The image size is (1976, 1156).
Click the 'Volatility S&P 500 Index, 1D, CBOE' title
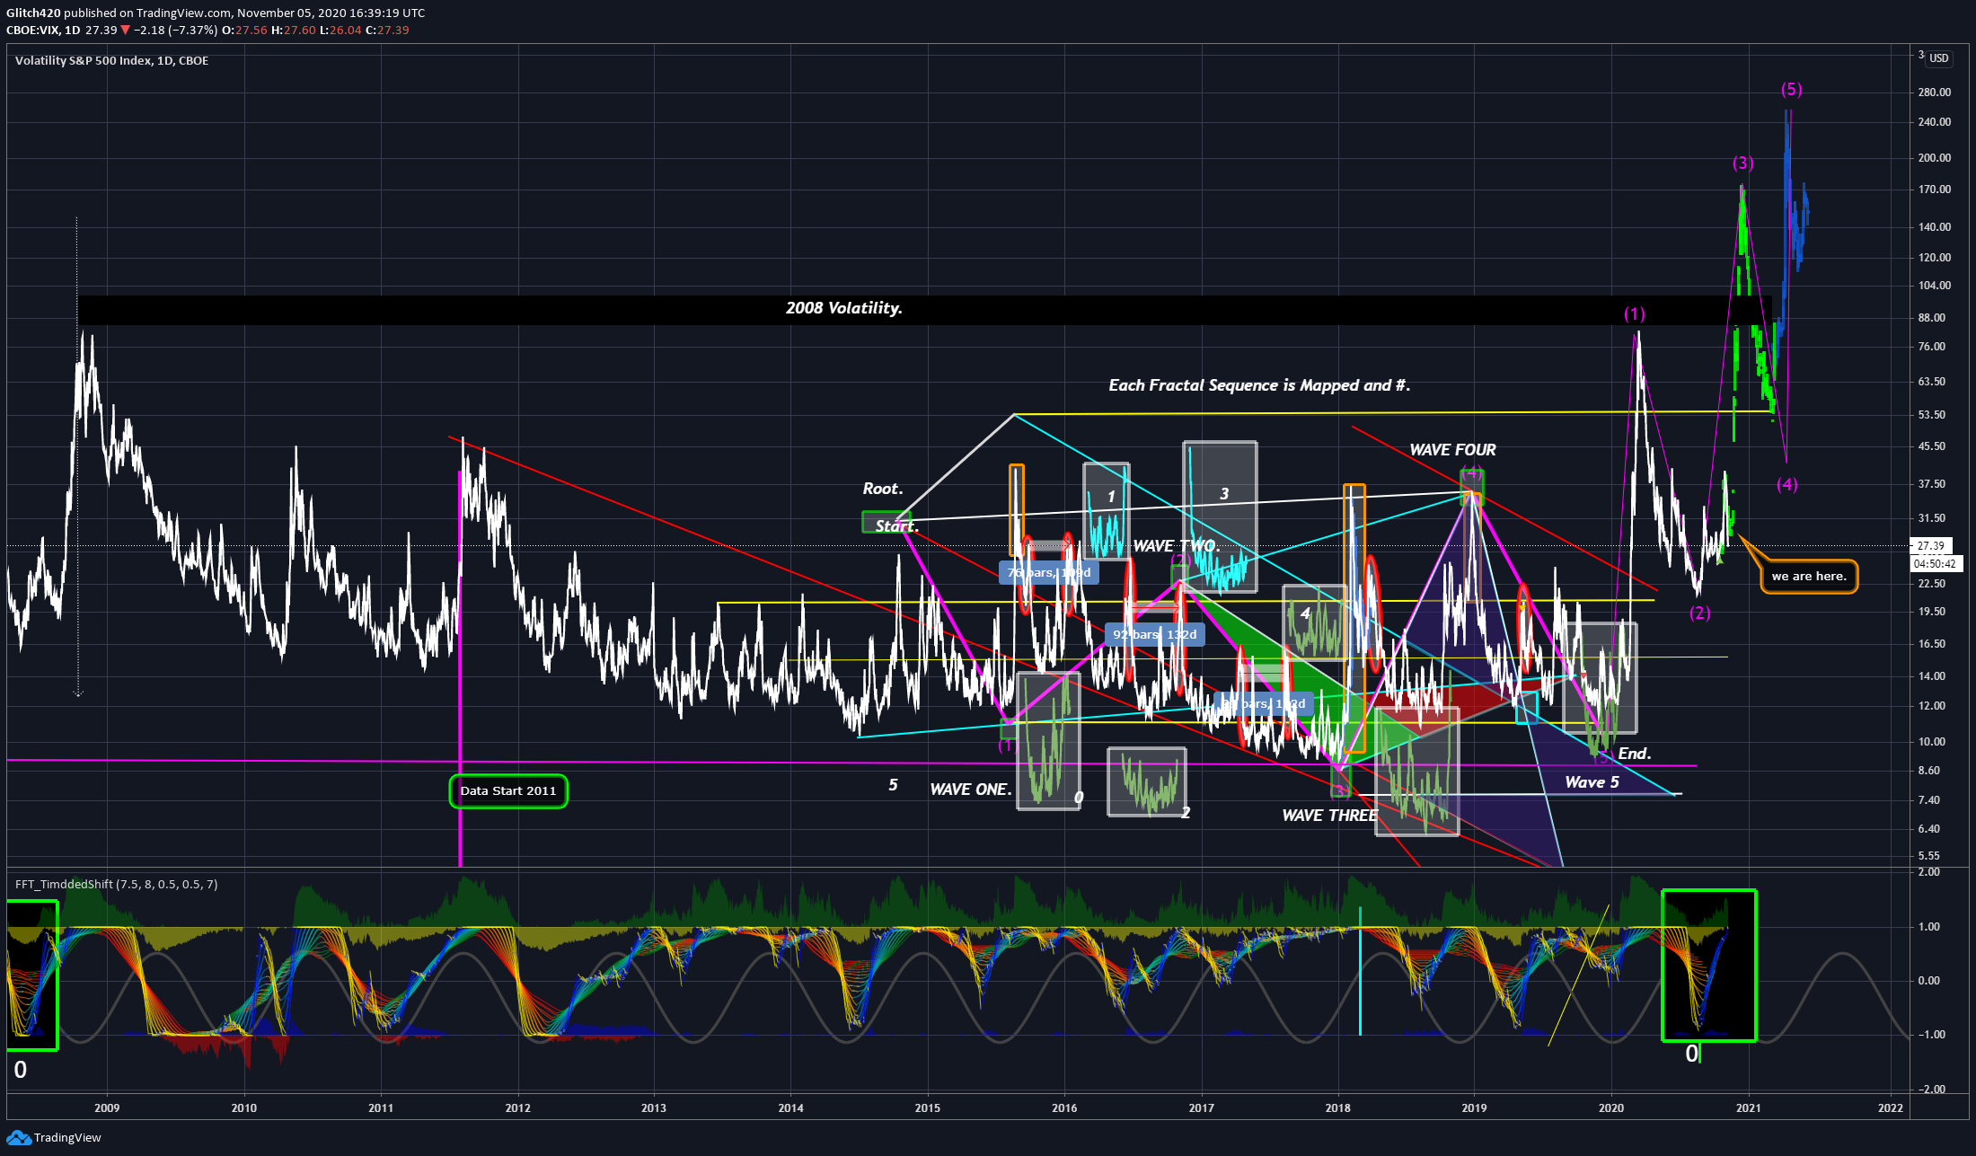[x=111, y=60]
